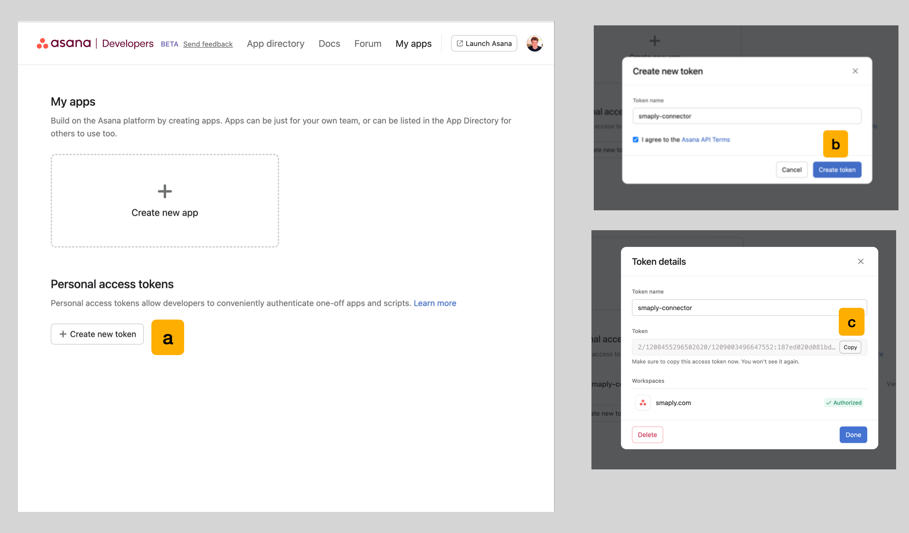This screenshot has height=533, width=909.
Task: Click the plus icon in Create new app card
Action: [x=165, y=191]
